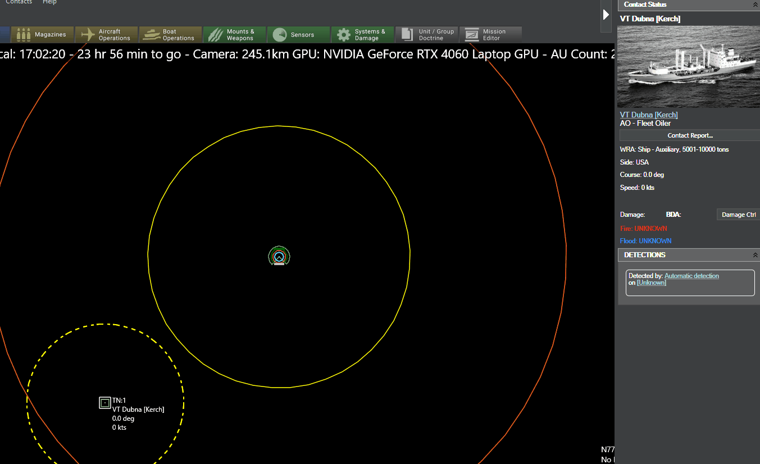Open Aircraft Operations

pos(106,35)
